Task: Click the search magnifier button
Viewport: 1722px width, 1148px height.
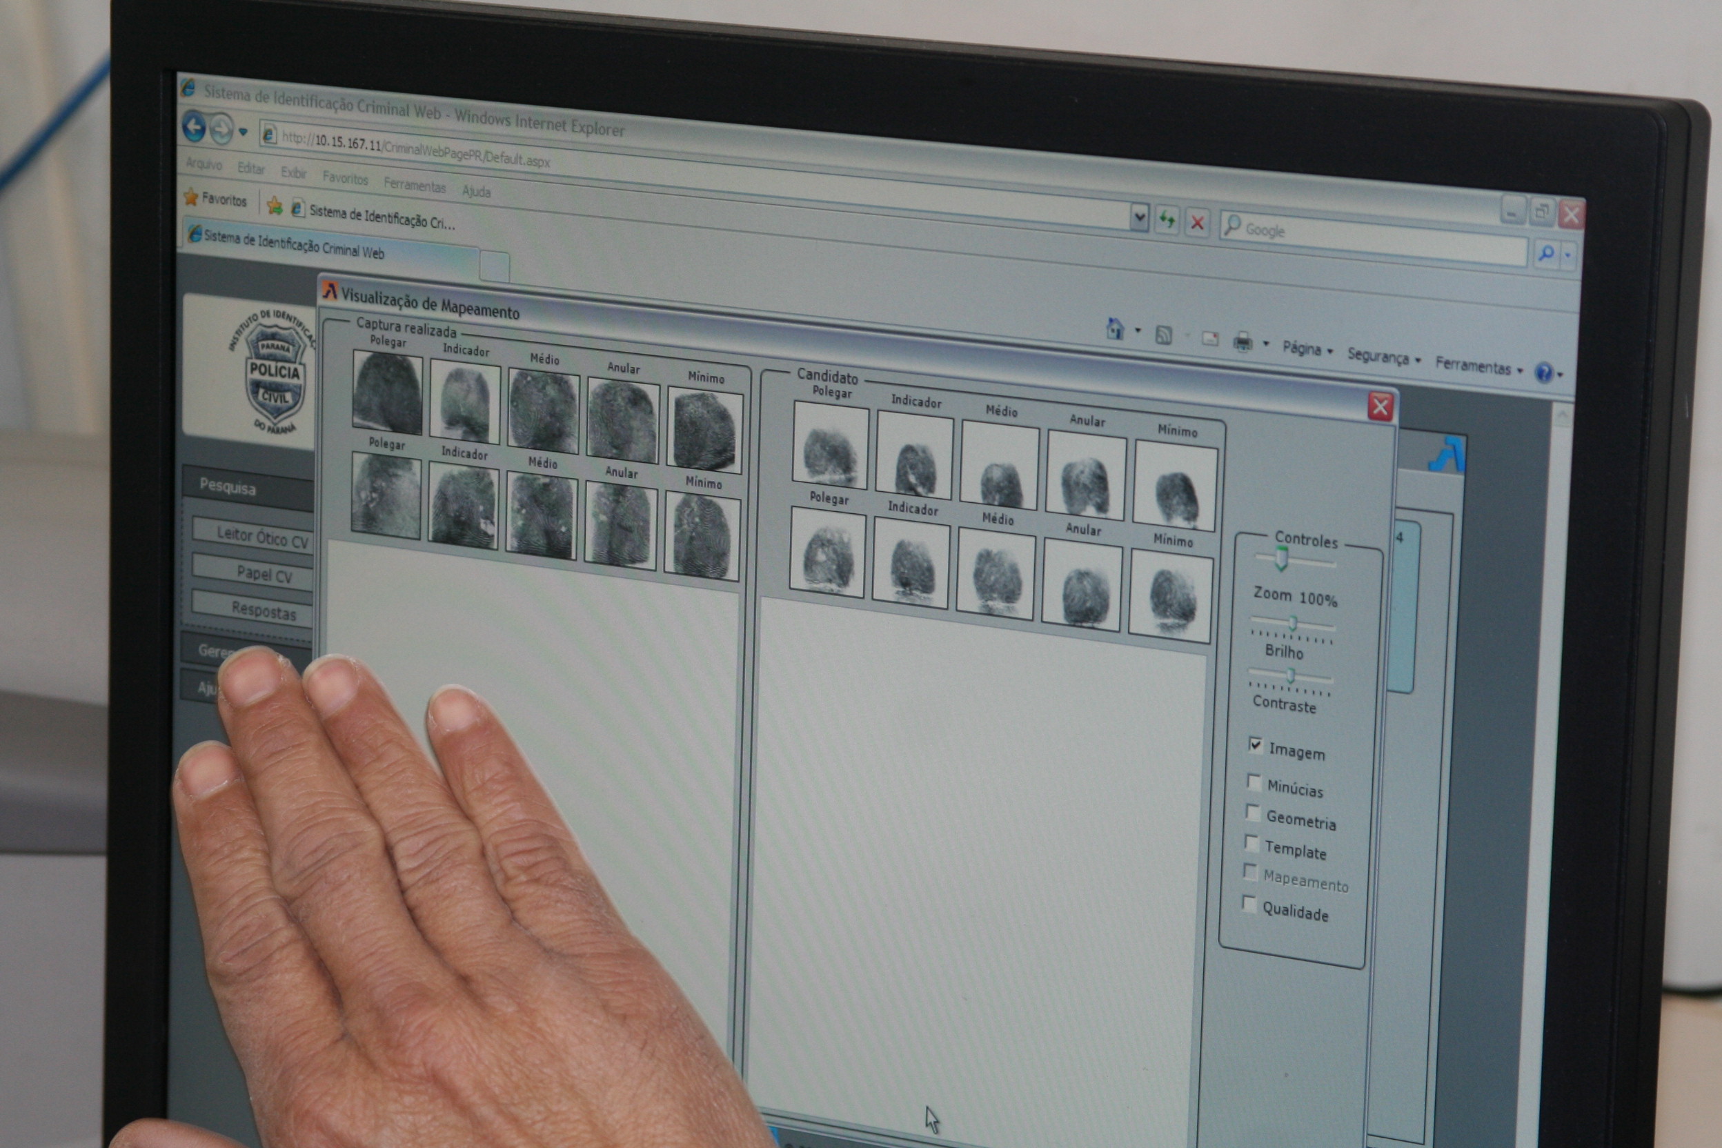Action: [x=1546, y=253]
